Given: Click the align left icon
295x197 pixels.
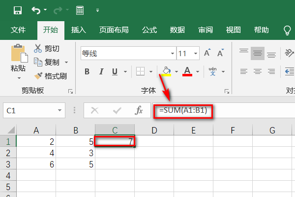Looking at the screenshot, I should click(x=244, y=71).
